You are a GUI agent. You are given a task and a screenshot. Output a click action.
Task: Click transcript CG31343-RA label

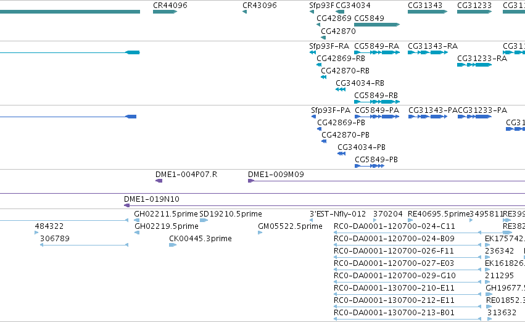[x=432, y=46]
